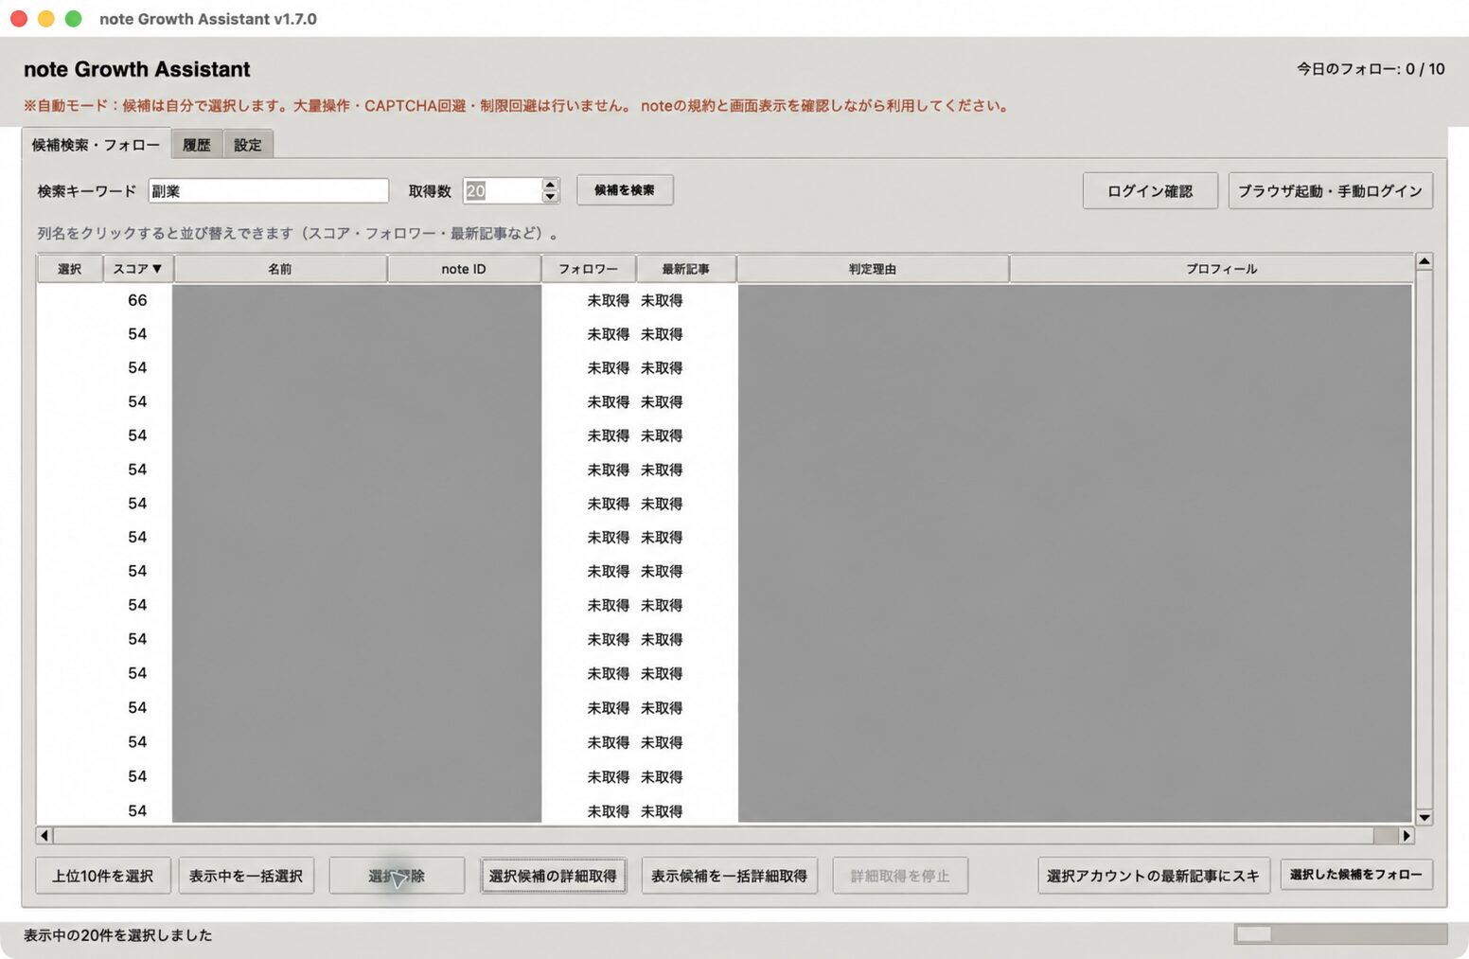Screen dimensions: 1469x959
Task: Select all shown with 表示中を一括選択
Action: pos(246,876)
